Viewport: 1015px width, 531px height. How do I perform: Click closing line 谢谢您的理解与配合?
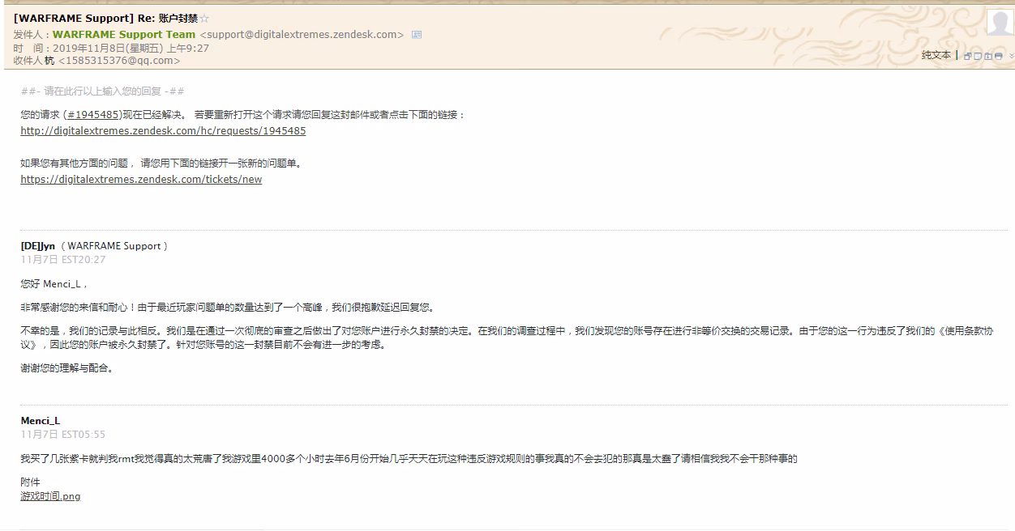pyautogui.click(x=68, y=368)
